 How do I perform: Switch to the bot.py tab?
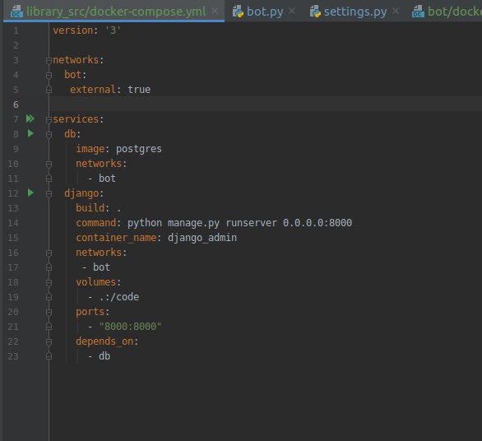point(265,12)
